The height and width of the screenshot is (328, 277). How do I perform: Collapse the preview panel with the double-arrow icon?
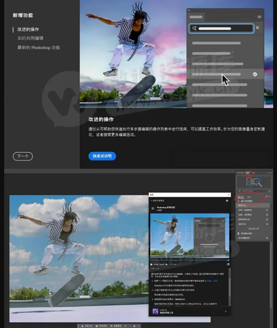[188, 10]
